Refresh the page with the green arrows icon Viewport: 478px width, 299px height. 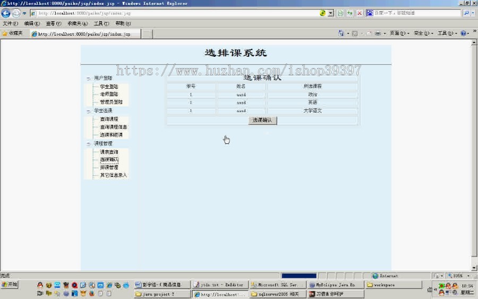pyautogui.click(x=349, y=13)
